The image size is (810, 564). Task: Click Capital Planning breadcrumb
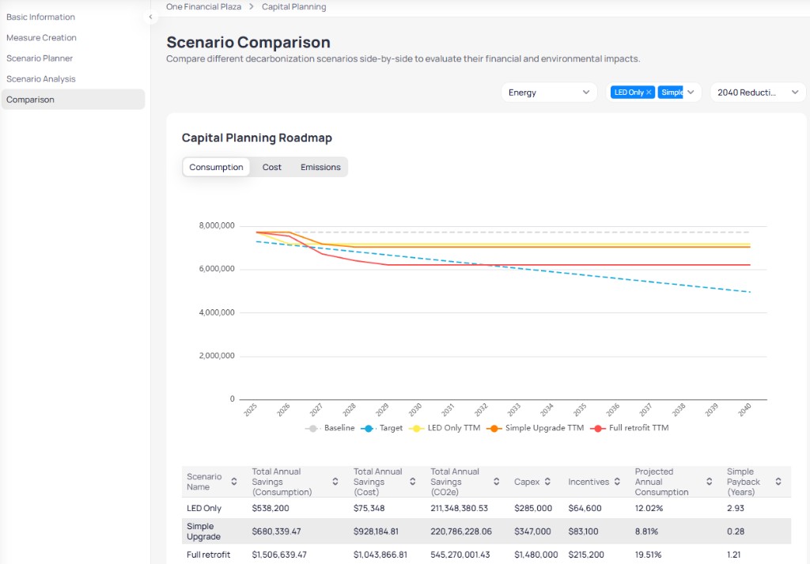[x=294, y=6]
